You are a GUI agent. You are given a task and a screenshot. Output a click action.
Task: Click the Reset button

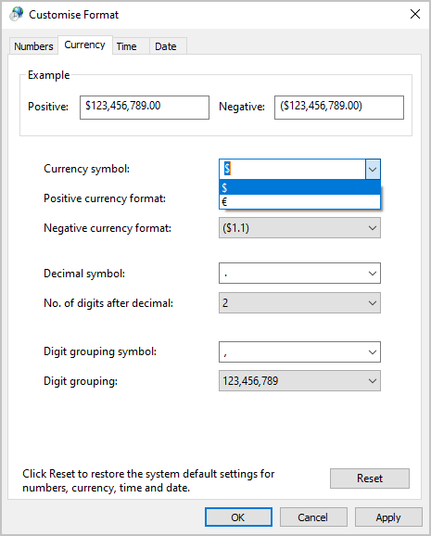pos(370,479)
